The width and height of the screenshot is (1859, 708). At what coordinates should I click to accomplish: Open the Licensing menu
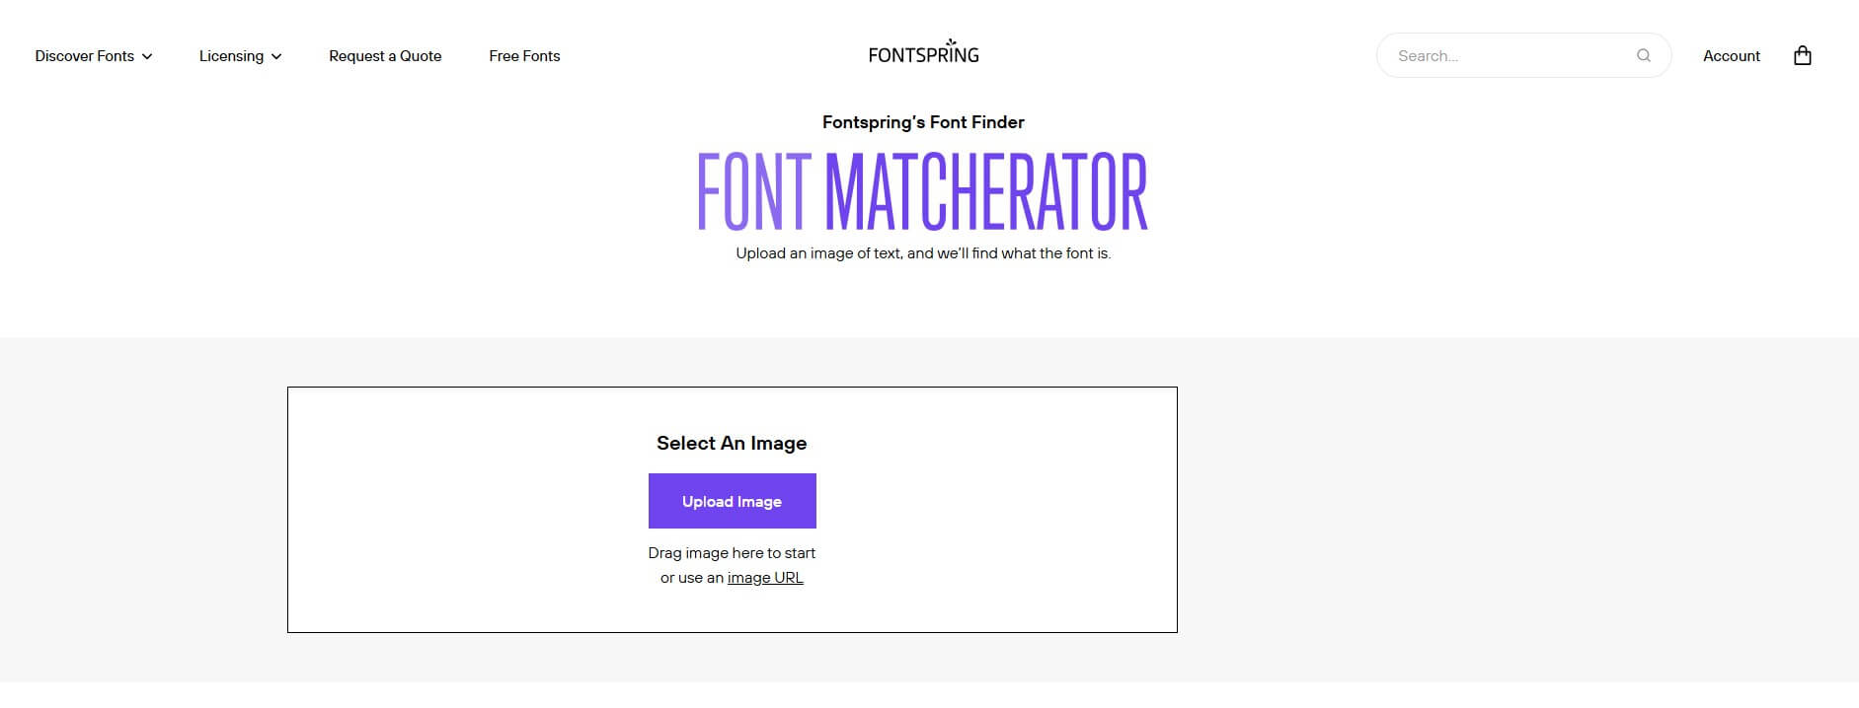click(240, 56)
